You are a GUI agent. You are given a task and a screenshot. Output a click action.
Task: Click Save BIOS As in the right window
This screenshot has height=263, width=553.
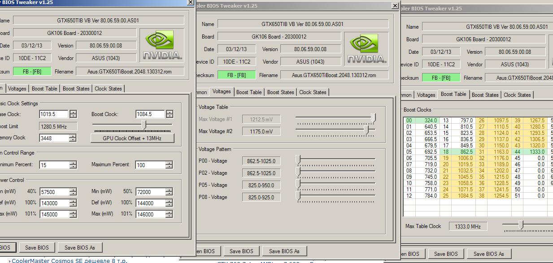pos(489,254)
